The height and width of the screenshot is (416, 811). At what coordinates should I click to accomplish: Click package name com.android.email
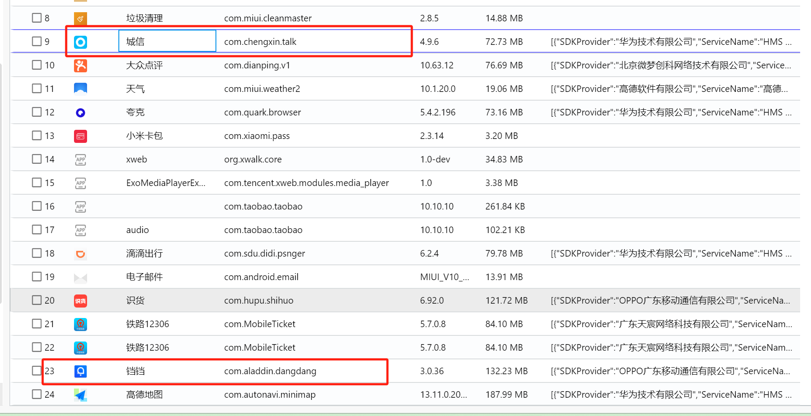pos(261,277)
